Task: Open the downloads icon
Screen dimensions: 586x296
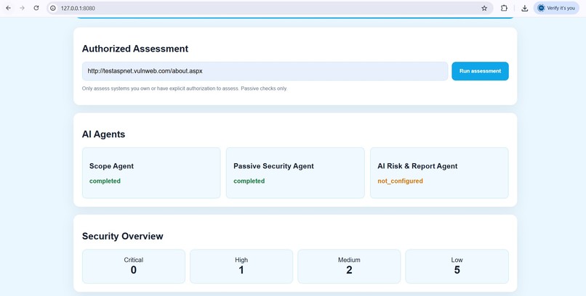Action: click(525, 8)
